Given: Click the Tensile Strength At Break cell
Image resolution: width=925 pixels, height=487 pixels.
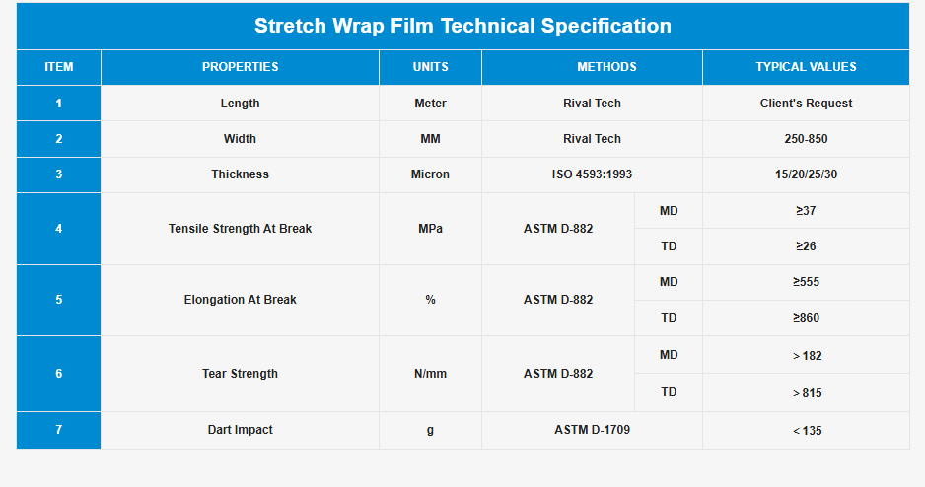Looking at the screenshot, I should [x=240, y=229].
